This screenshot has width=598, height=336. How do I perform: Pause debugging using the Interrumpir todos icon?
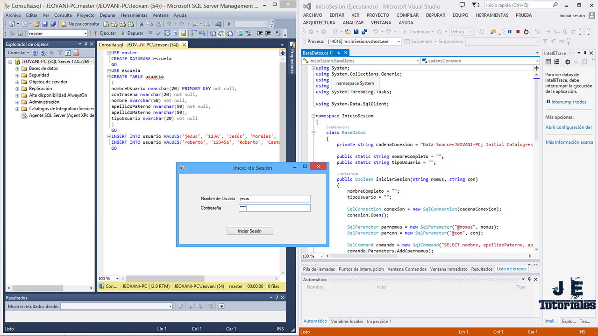(x=510, y=31)
